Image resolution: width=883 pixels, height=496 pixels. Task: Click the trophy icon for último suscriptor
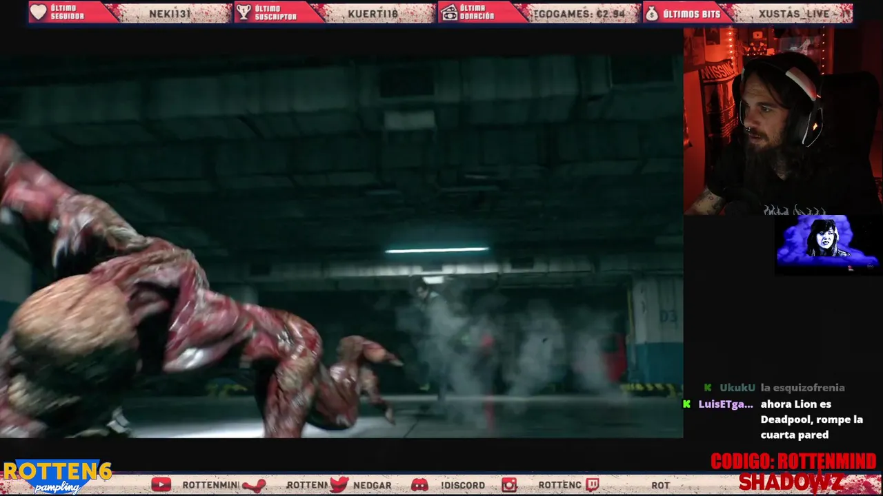(x=244, y=12)
